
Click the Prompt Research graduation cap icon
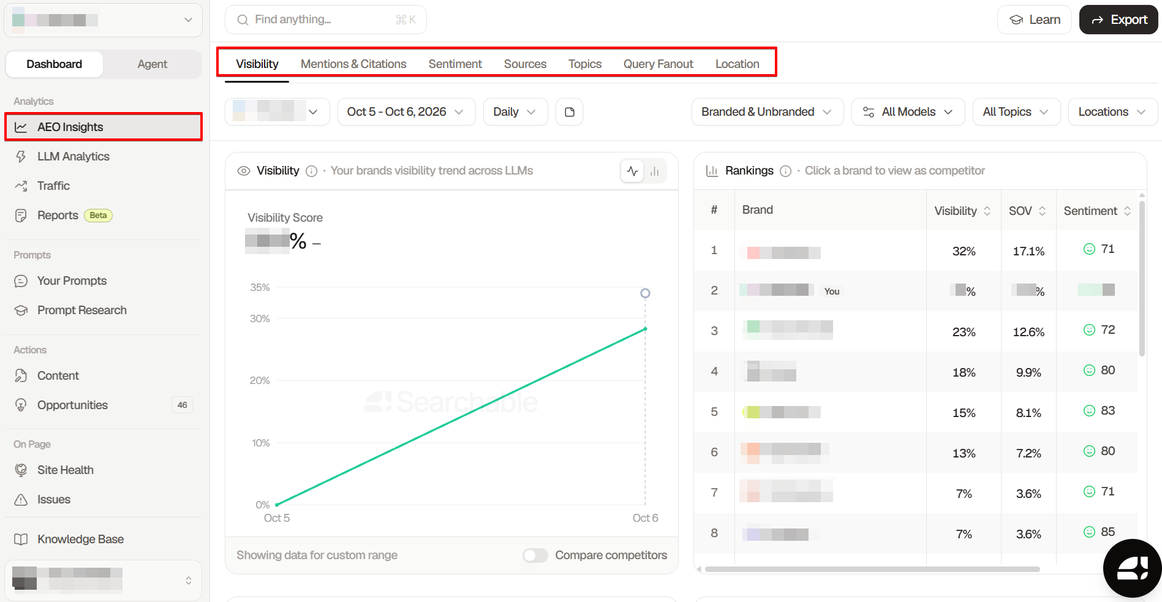point(21,310)
